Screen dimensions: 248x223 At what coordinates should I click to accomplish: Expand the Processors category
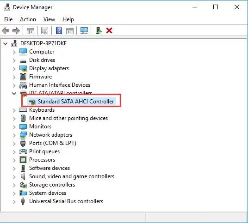14,160
